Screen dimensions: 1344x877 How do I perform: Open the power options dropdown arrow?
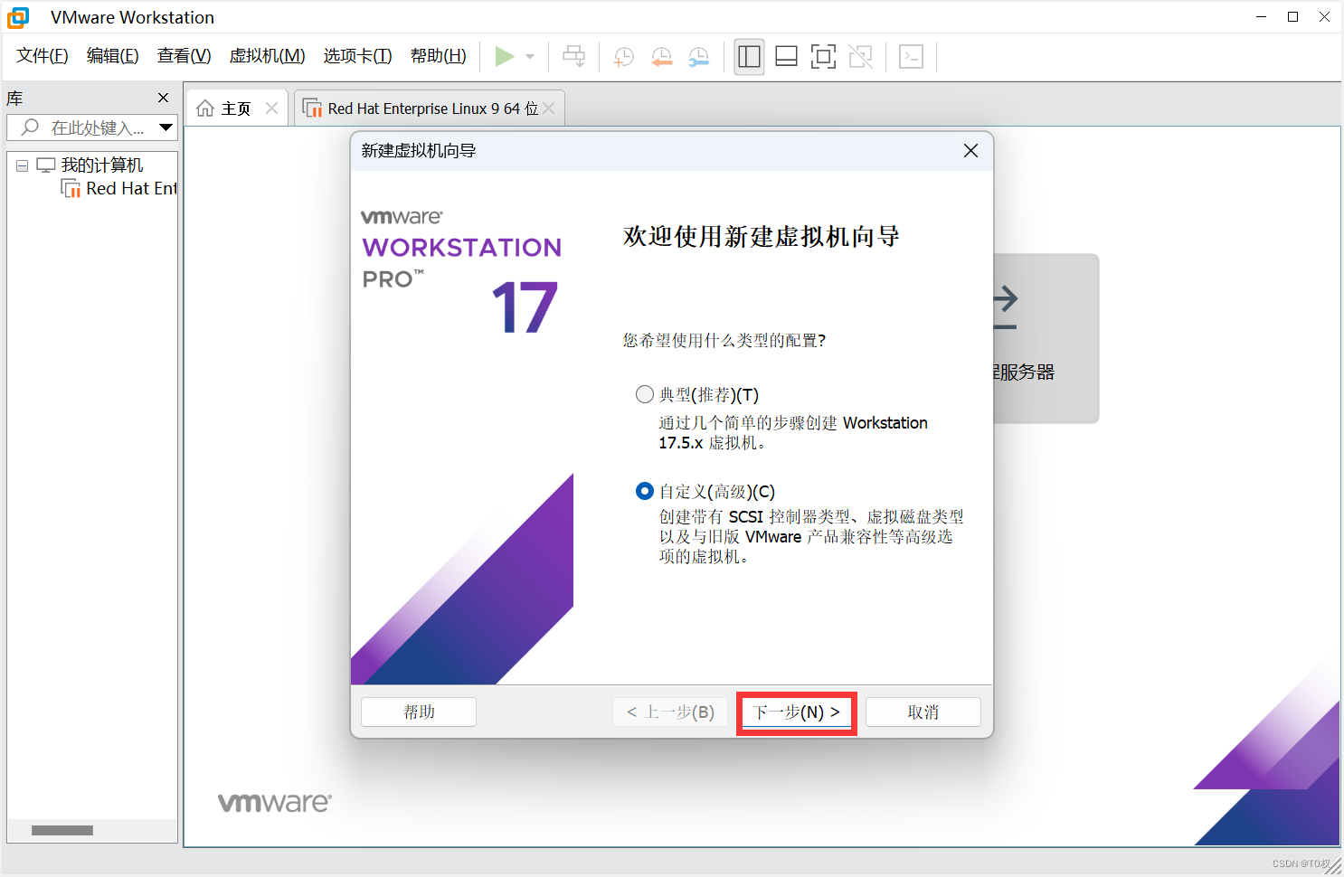[x=528, y=56]
